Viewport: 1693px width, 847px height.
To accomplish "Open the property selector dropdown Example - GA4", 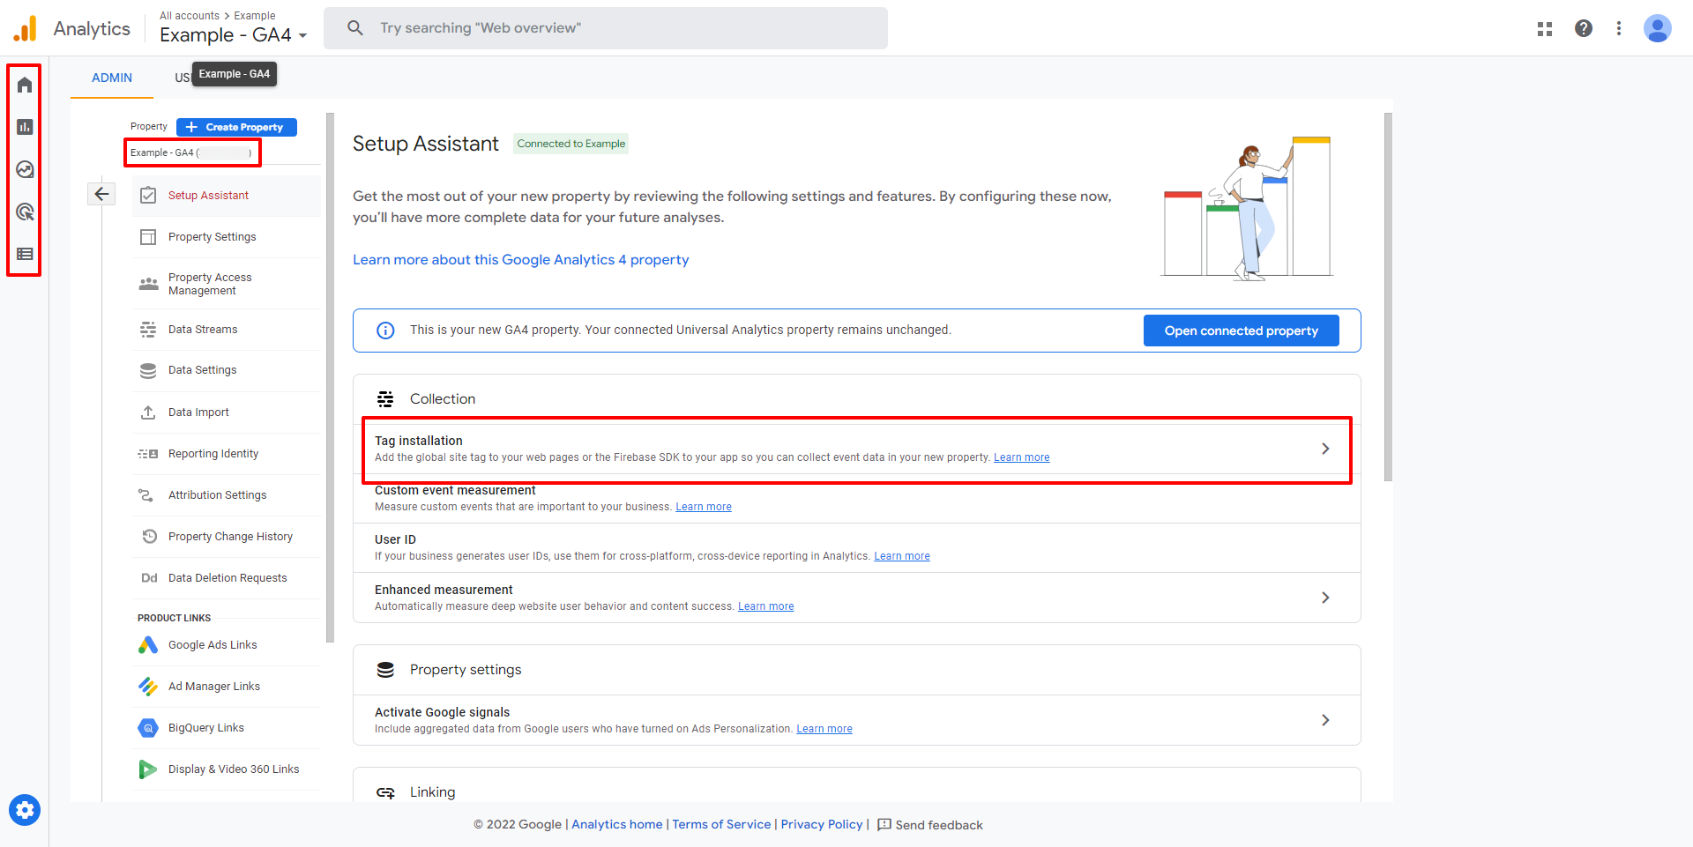I will pyautogui.click(x=192, y=152).
